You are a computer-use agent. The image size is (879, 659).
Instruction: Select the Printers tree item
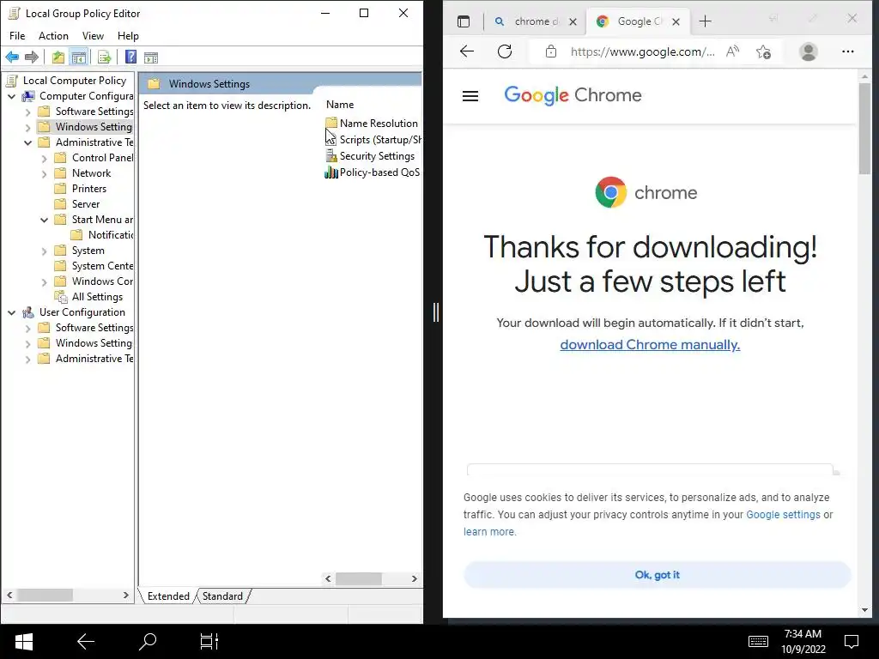point(88,189)
